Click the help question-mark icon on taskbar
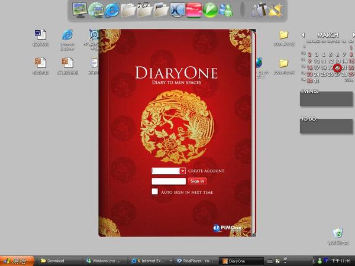The width and height of the screenshot is (355, 266). 277,261
